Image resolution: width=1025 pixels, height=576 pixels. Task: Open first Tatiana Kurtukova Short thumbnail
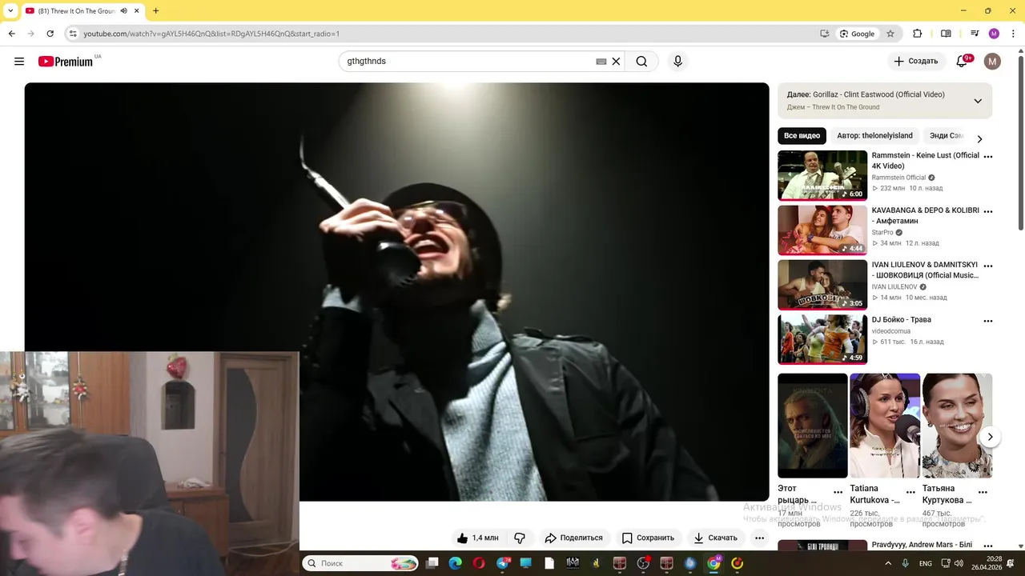coord(885,426)
